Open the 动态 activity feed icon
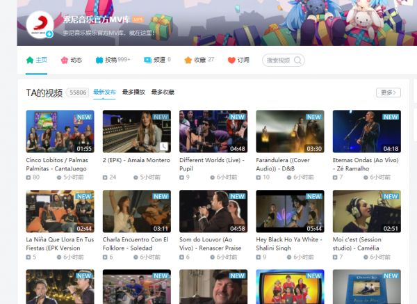Image resolution: width=417 pixels, height=304 pixels. click(x=65, y=61)
